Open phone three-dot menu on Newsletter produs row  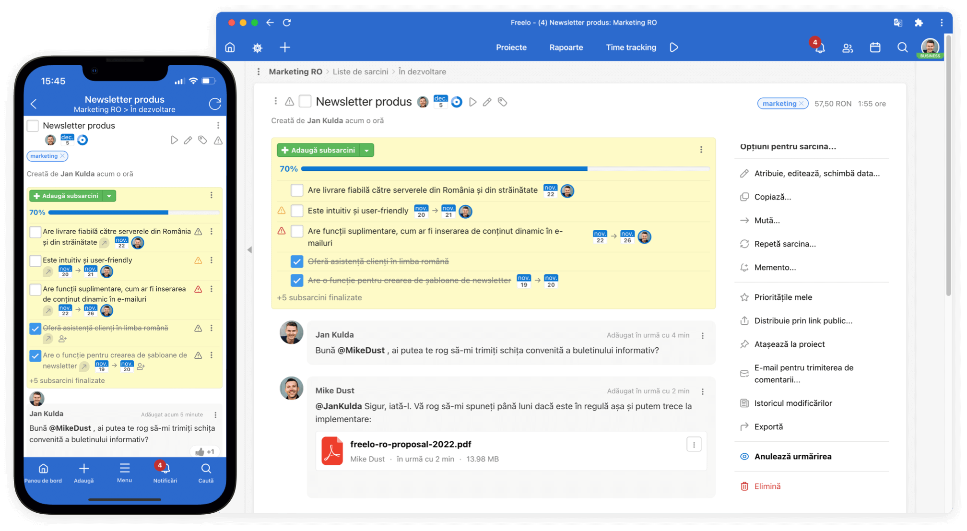[x=218, y=125]
